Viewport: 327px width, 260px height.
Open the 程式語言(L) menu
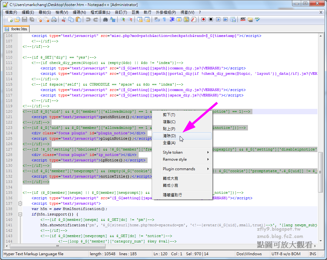tap(100, 12)
